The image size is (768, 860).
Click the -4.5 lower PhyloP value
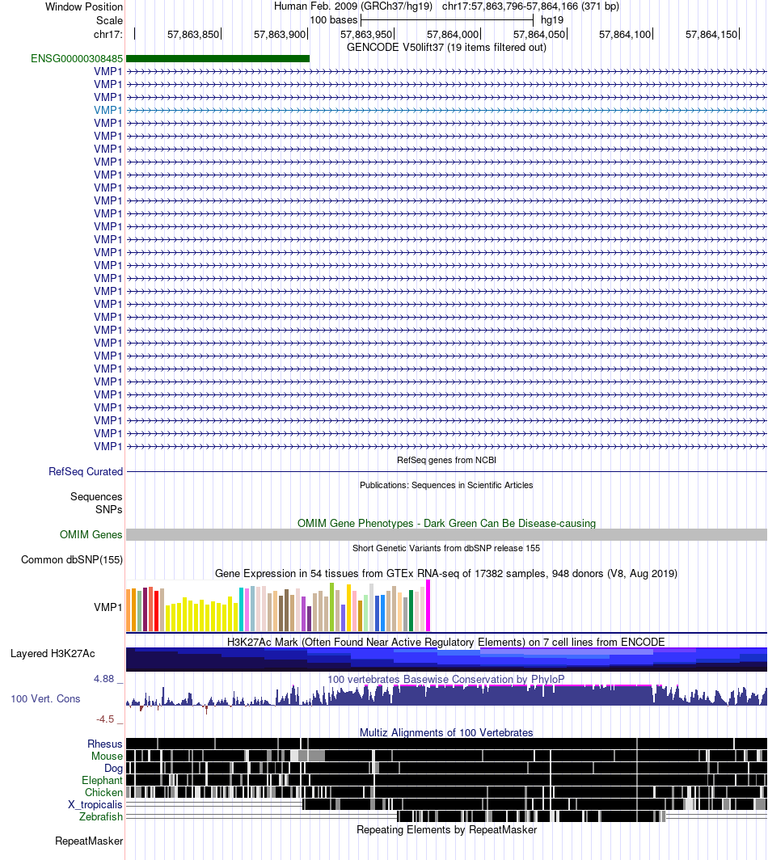click(x=105, y=719)
